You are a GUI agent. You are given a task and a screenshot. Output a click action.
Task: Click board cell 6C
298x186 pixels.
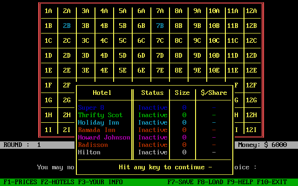[142, 40]
